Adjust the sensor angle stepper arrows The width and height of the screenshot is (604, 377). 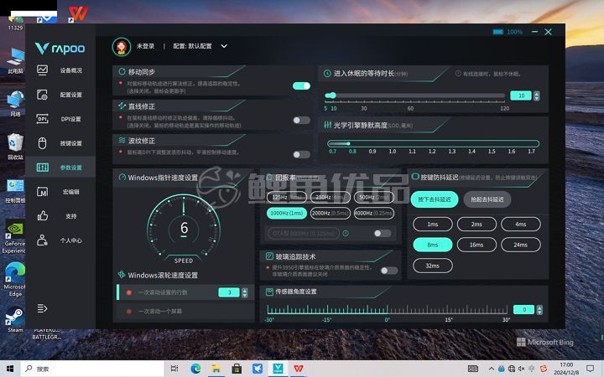coord(539,310)
